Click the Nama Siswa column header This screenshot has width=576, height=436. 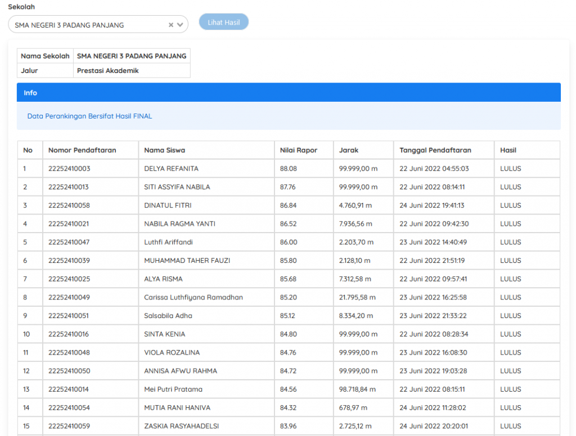click(x=164, y=150)
